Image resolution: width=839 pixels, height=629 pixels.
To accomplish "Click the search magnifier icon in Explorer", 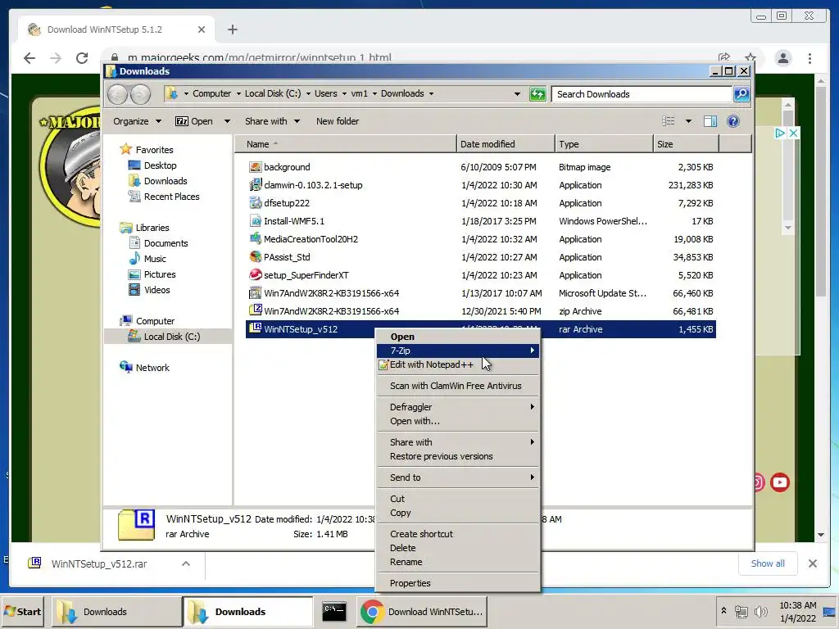I will (x=741, y=94).
